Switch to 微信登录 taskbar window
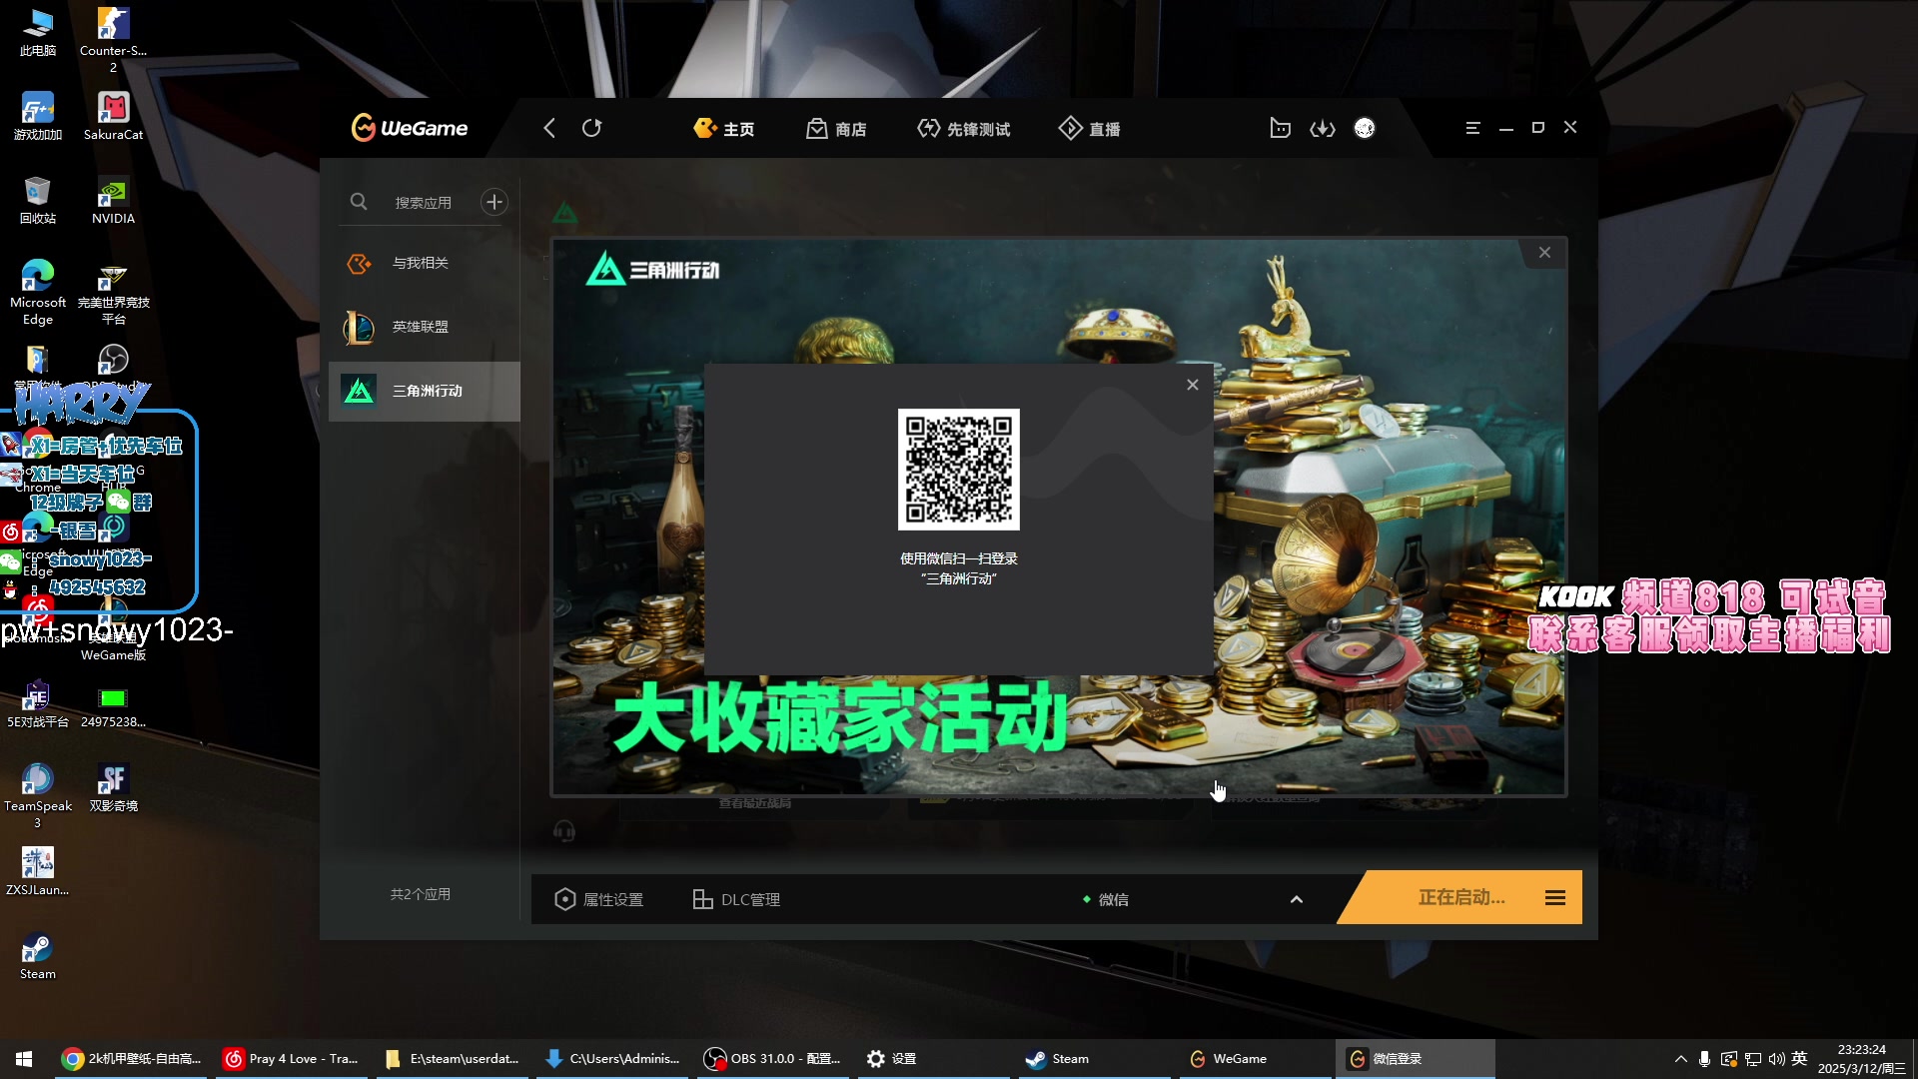 [1416, 1059]
